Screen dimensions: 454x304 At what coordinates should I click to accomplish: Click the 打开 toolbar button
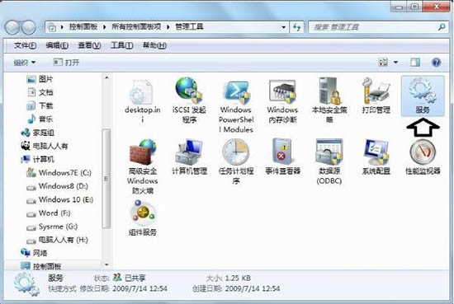(x=66, y=63)
